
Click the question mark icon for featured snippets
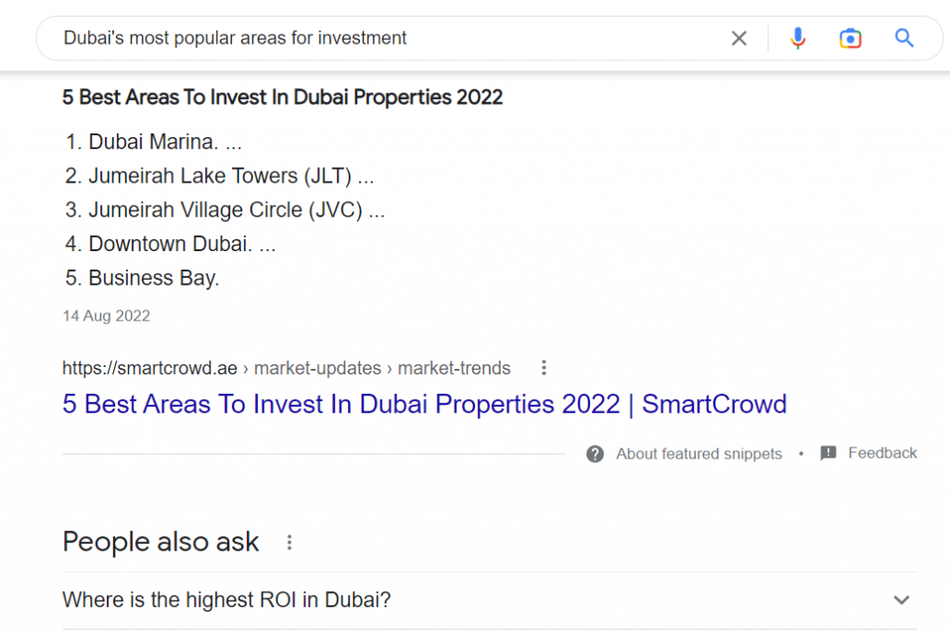tap(595, 454)
